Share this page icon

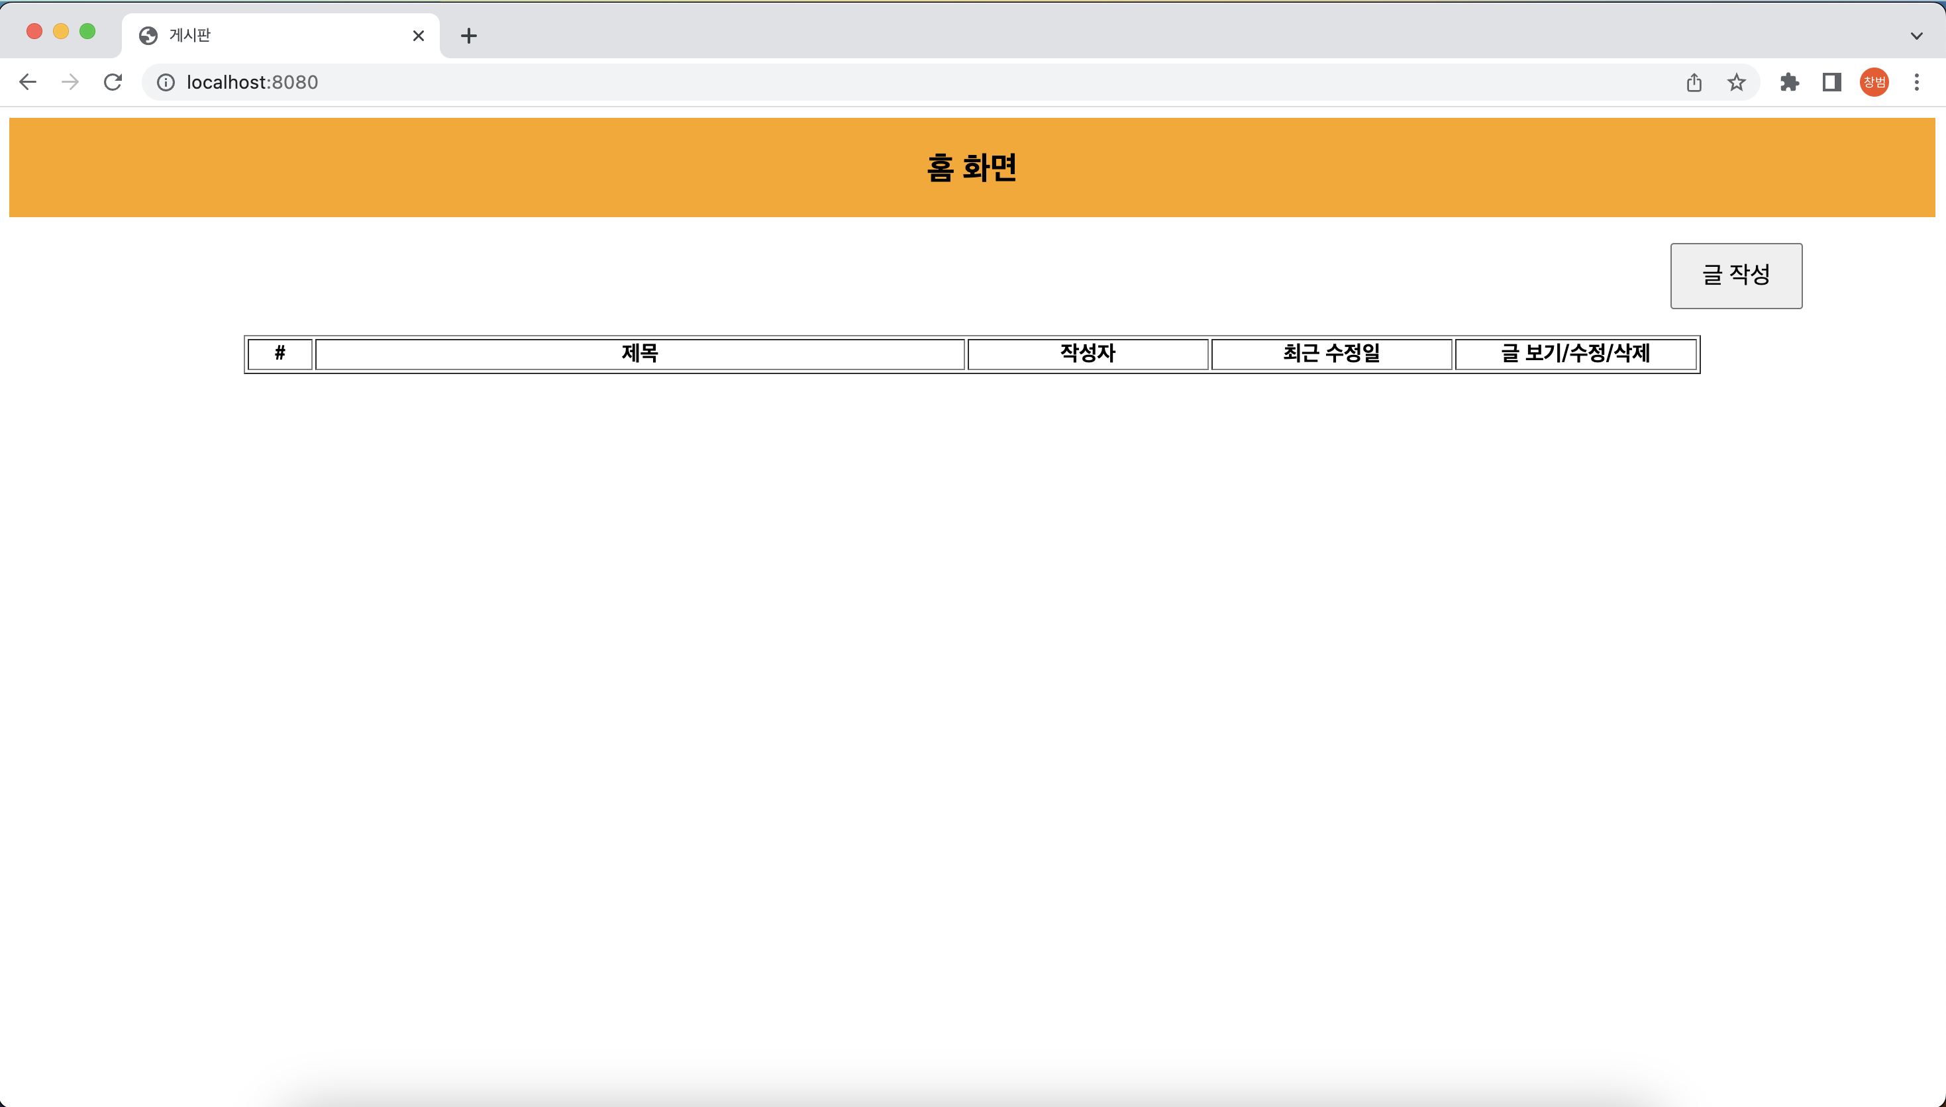point(1694,82)
